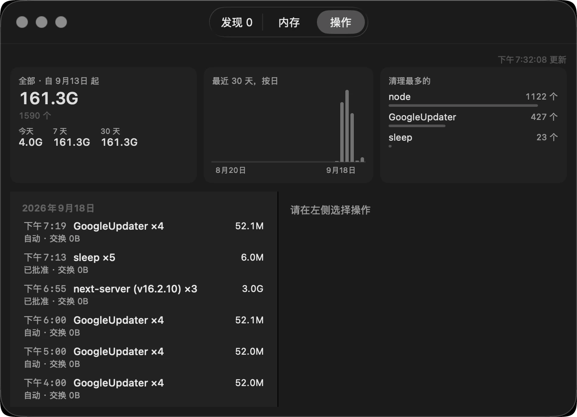Click the 8月20日 chart axis label

click(231, 170)
